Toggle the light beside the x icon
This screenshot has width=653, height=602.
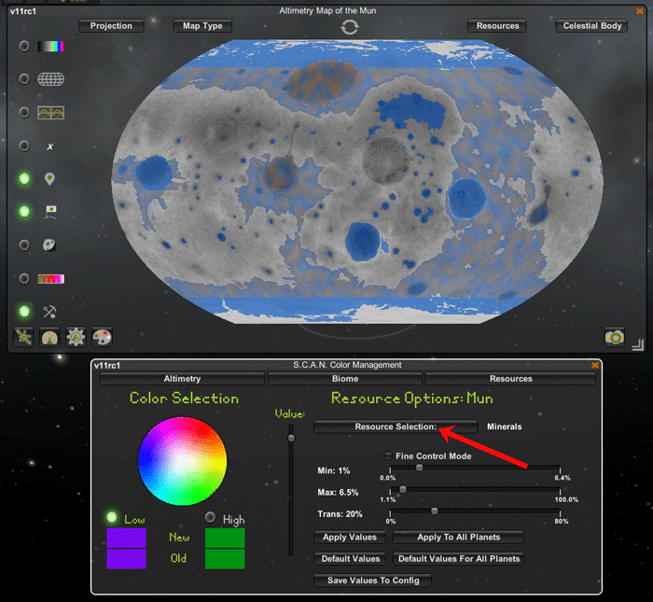click(24, 147)
